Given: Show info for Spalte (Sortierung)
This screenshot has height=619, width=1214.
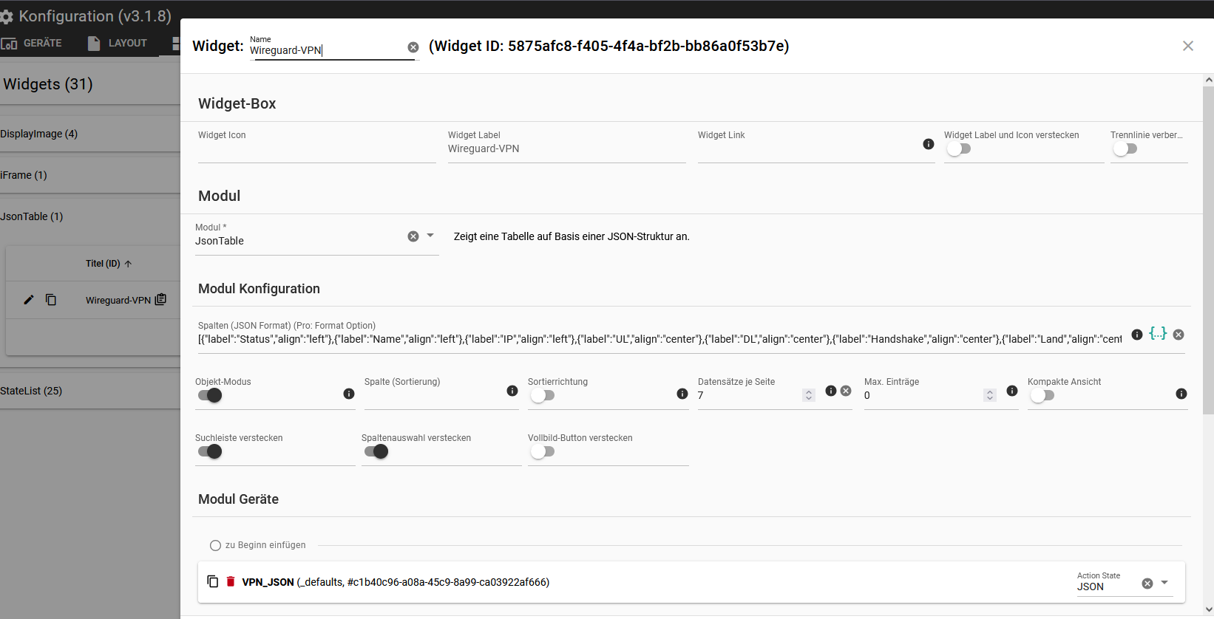Looking at the screenshot, I should (512, 391).
